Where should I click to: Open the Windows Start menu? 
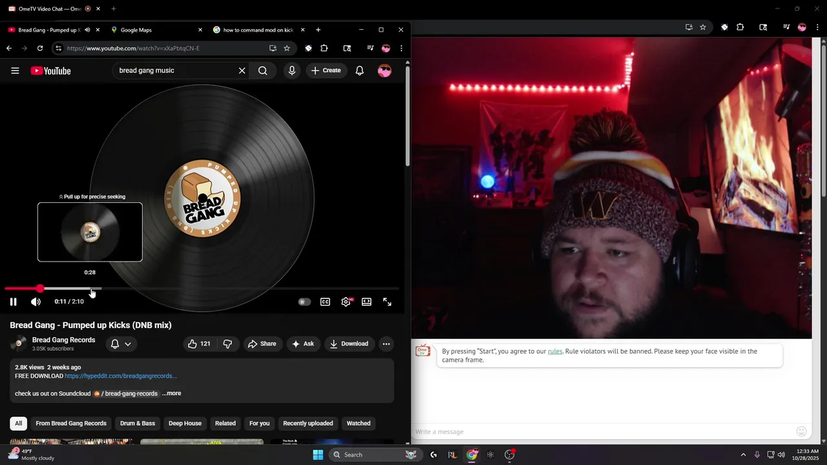(318, 455)
